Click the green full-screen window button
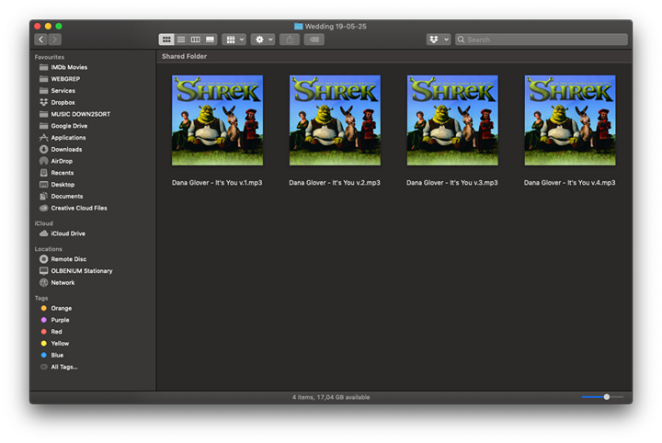Viewport: 662px width, 443px height. point(59,26)
